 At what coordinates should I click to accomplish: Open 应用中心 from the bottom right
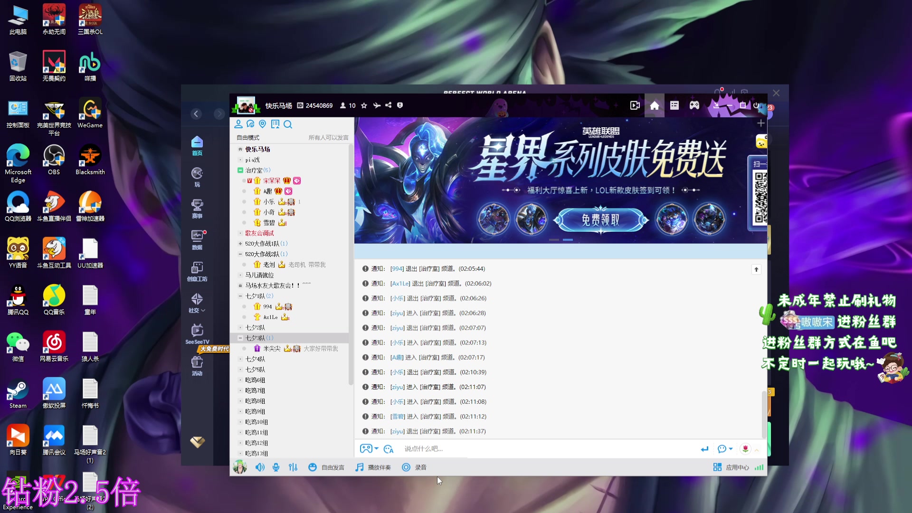(731, 467)
